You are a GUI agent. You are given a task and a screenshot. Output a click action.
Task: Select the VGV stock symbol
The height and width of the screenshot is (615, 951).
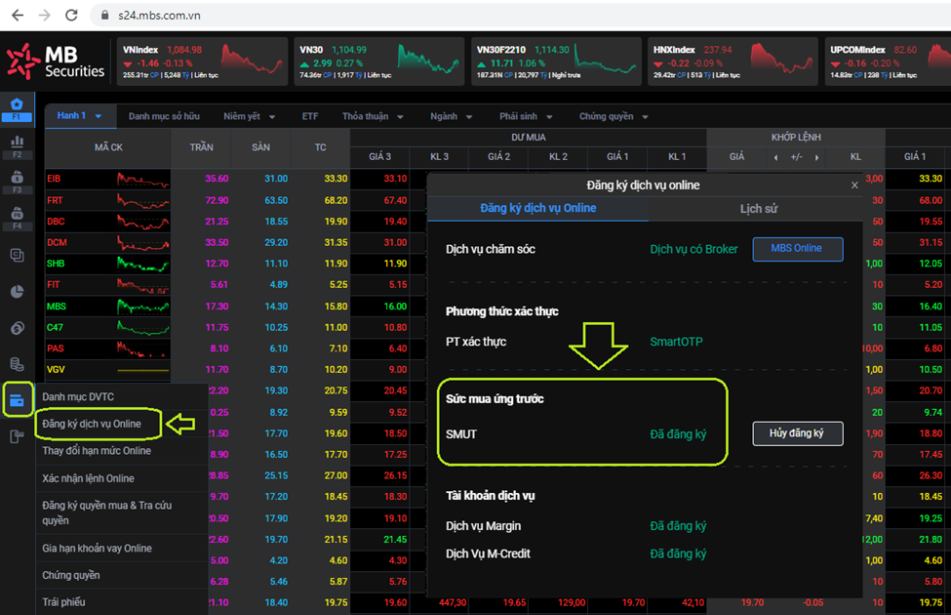click(x=56, y=370)
